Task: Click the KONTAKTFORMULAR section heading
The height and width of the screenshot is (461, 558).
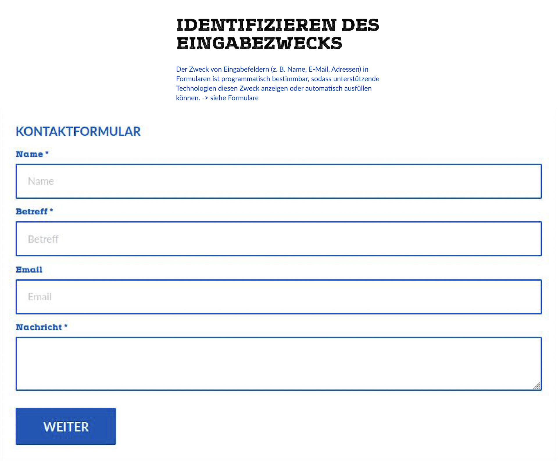Action: (78, 132)
